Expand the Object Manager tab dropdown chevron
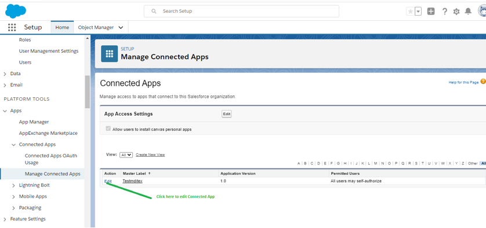Image resolution: width=486 pixels, height=228 pixels. click(x=121, y=28)
